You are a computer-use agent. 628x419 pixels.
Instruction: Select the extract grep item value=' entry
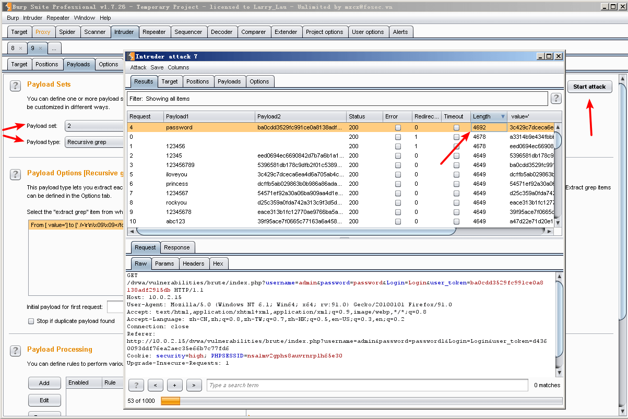coord(76,225)
